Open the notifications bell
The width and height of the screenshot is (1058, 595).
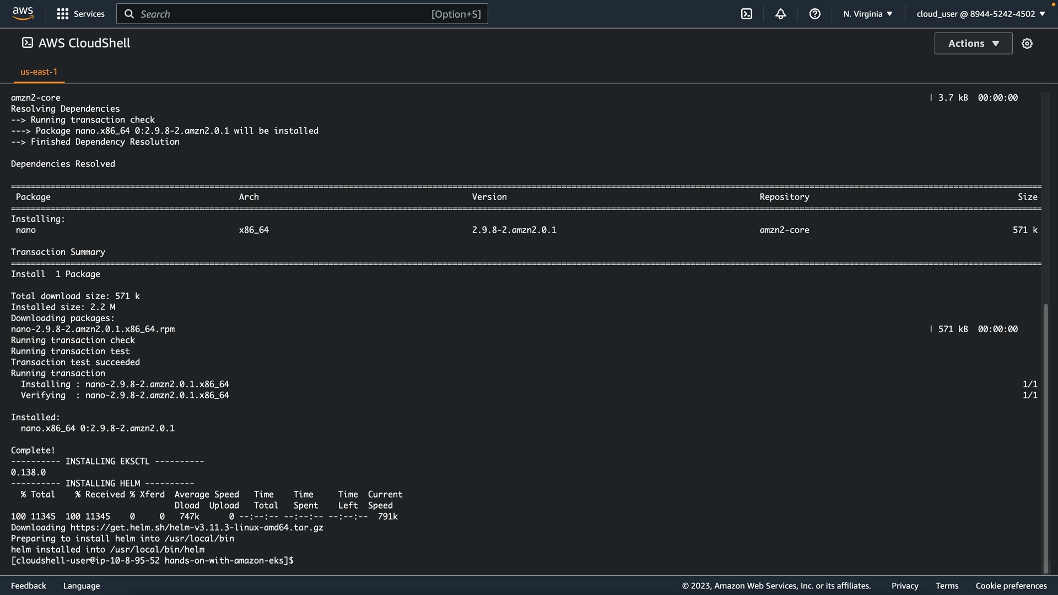click(x=780, y=14)
